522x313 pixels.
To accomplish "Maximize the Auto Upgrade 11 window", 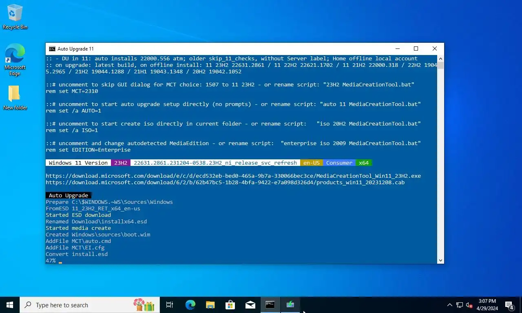I will 416,48.
